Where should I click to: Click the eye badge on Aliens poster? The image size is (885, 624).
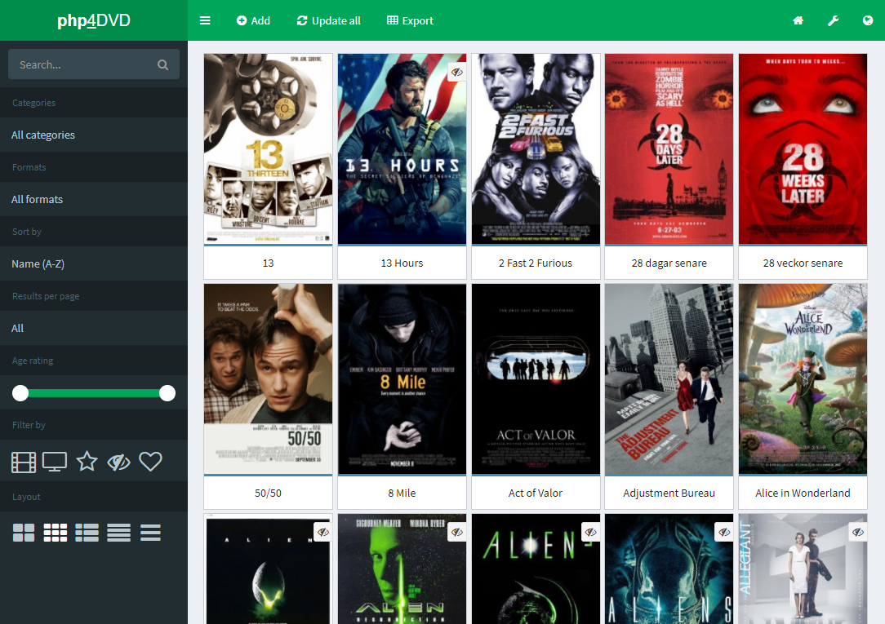click(724, 532)
